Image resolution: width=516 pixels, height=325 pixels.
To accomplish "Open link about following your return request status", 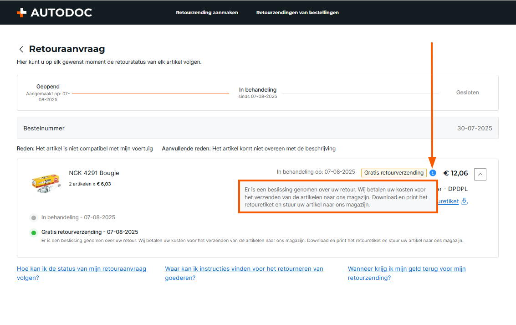I will (x=82, y=273).
